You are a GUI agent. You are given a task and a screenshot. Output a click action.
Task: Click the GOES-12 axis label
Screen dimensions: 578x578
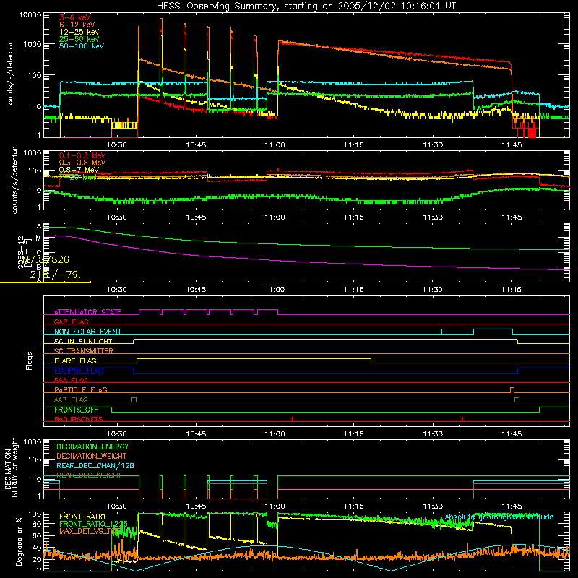pyautogui.click(x=21, y=252)
